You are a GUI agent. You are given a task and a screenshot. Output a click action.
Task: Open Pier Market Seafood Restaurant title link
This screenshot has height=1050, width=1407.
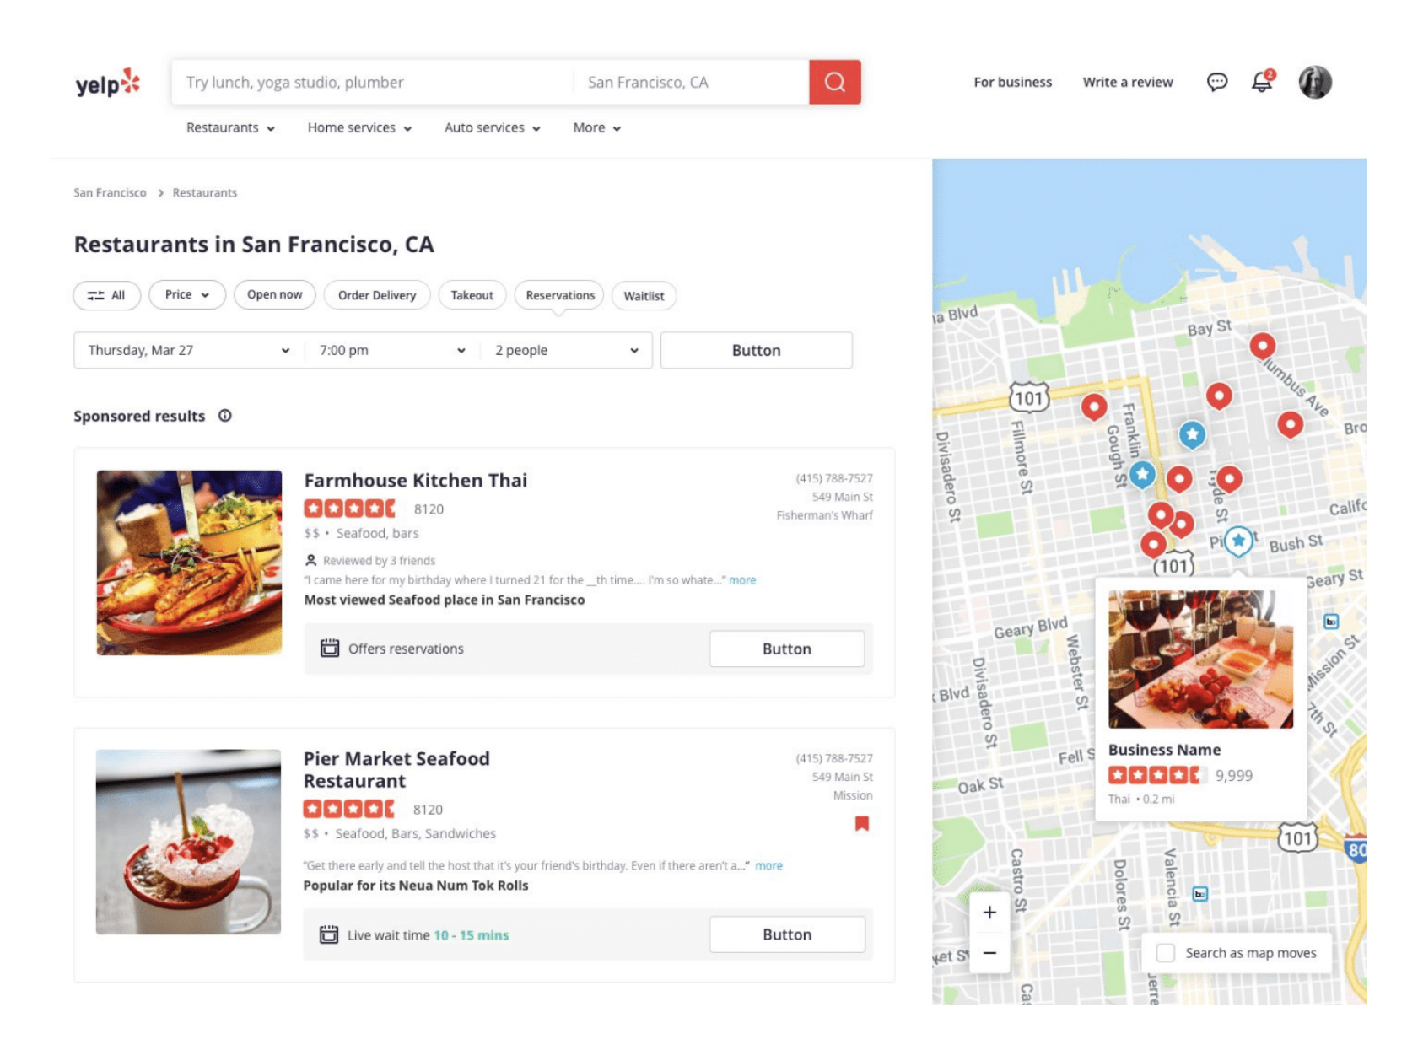pos(396,769)
